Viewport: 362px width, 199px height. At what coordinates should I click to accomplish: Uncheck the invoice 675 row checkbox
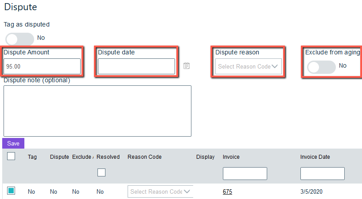[x=11, y=191]
